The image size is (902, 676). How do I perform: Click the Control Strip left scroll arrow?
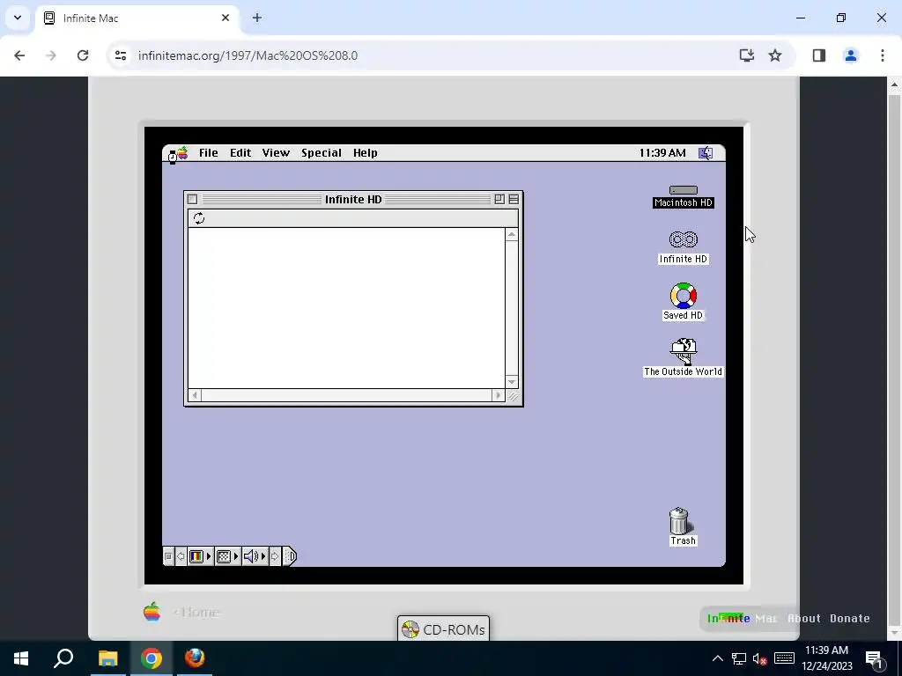[181, 556]
